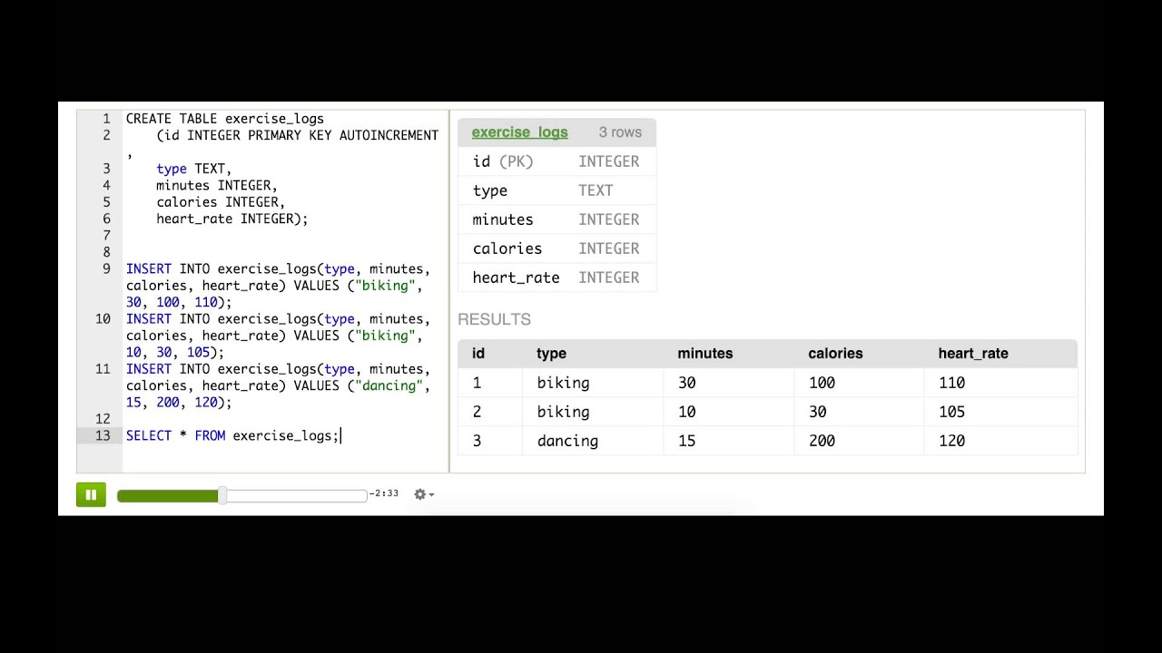Click the minutes column header in results

click(x=704, y=354)
